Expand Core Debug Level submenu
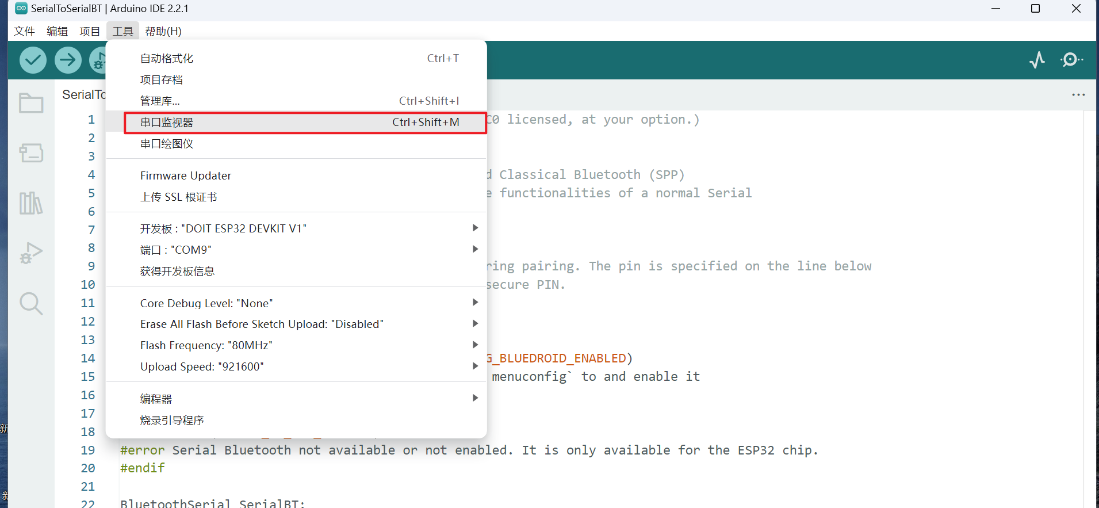The image size is (1099, 508). pos(296,303)
